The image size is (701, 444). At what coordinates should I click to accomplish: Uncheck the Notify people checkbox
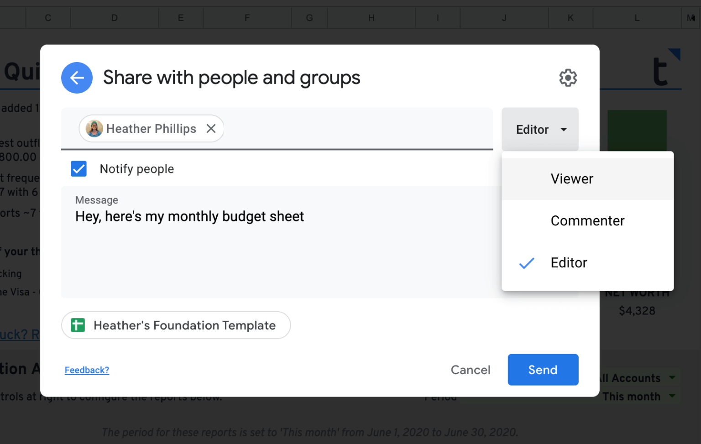tap(78, 168)
